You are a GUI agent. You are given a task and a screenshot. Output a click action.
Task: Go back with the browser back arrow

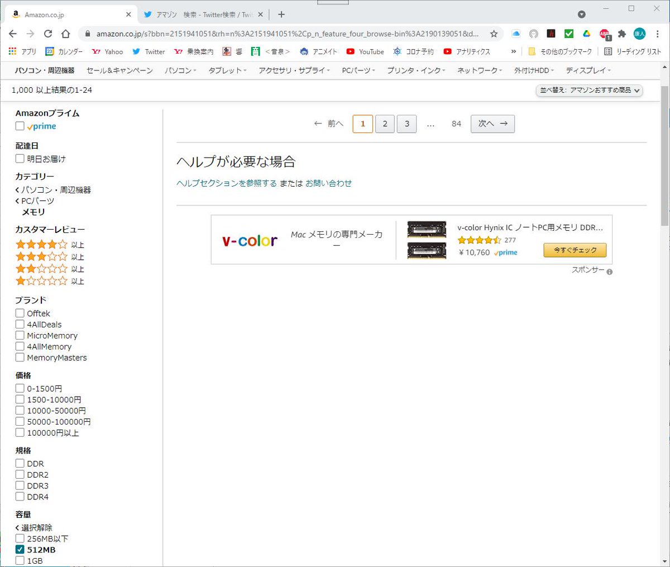tap(13, 34)
